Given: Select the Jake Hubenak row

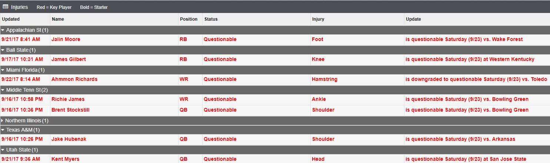Looking at the screenshot, I should click(275, 139).
